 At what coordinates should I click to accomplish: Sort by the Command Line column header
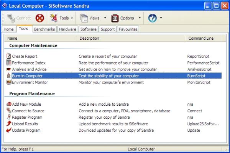[x=203, y=38]
